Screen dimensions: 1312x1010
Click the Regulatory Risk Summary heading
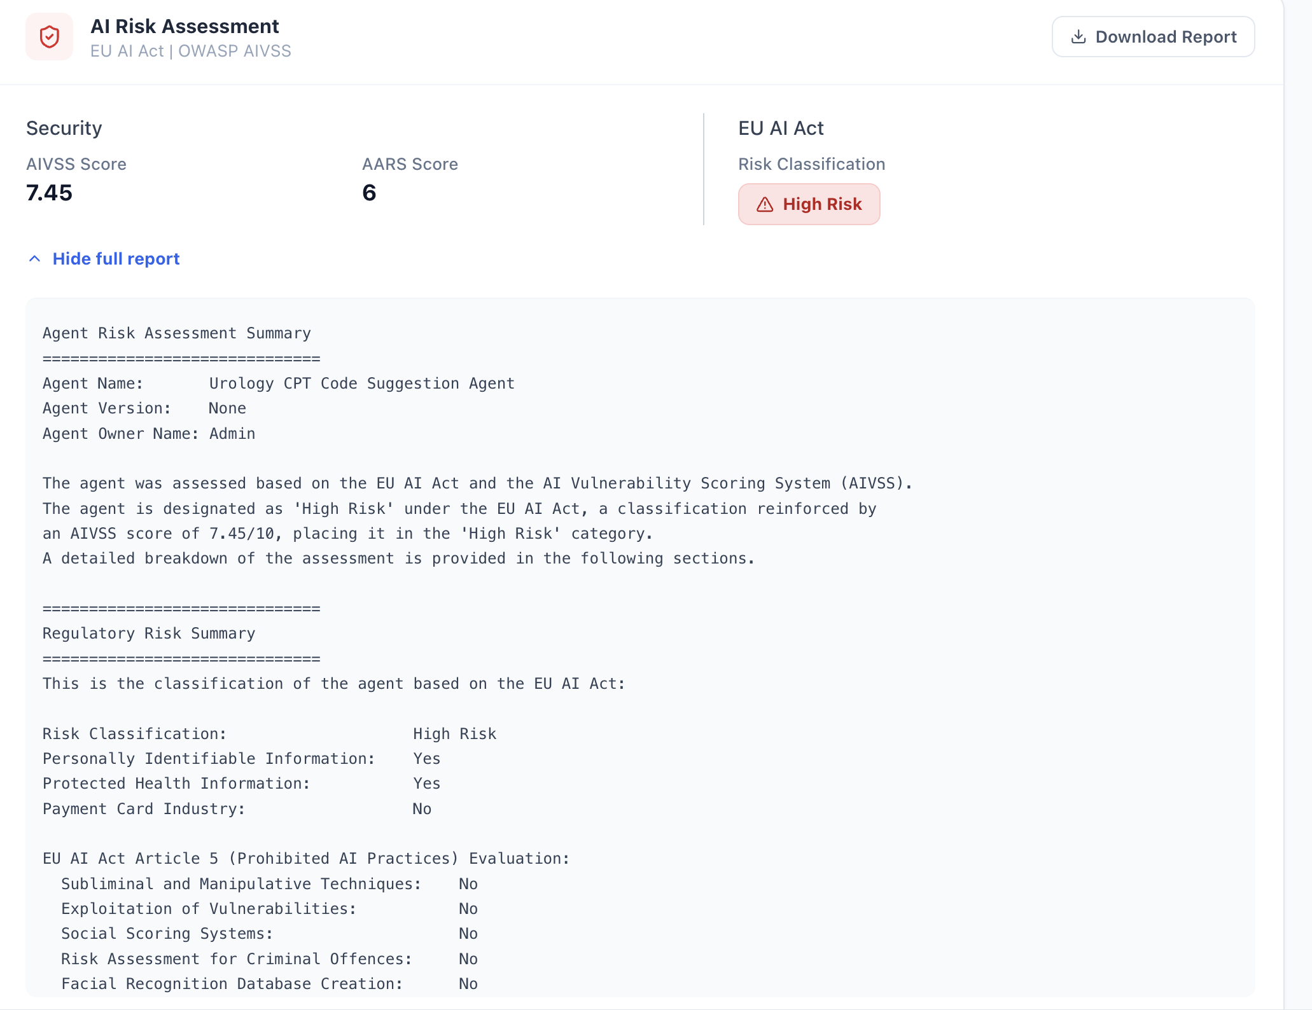tap(149, 633)
